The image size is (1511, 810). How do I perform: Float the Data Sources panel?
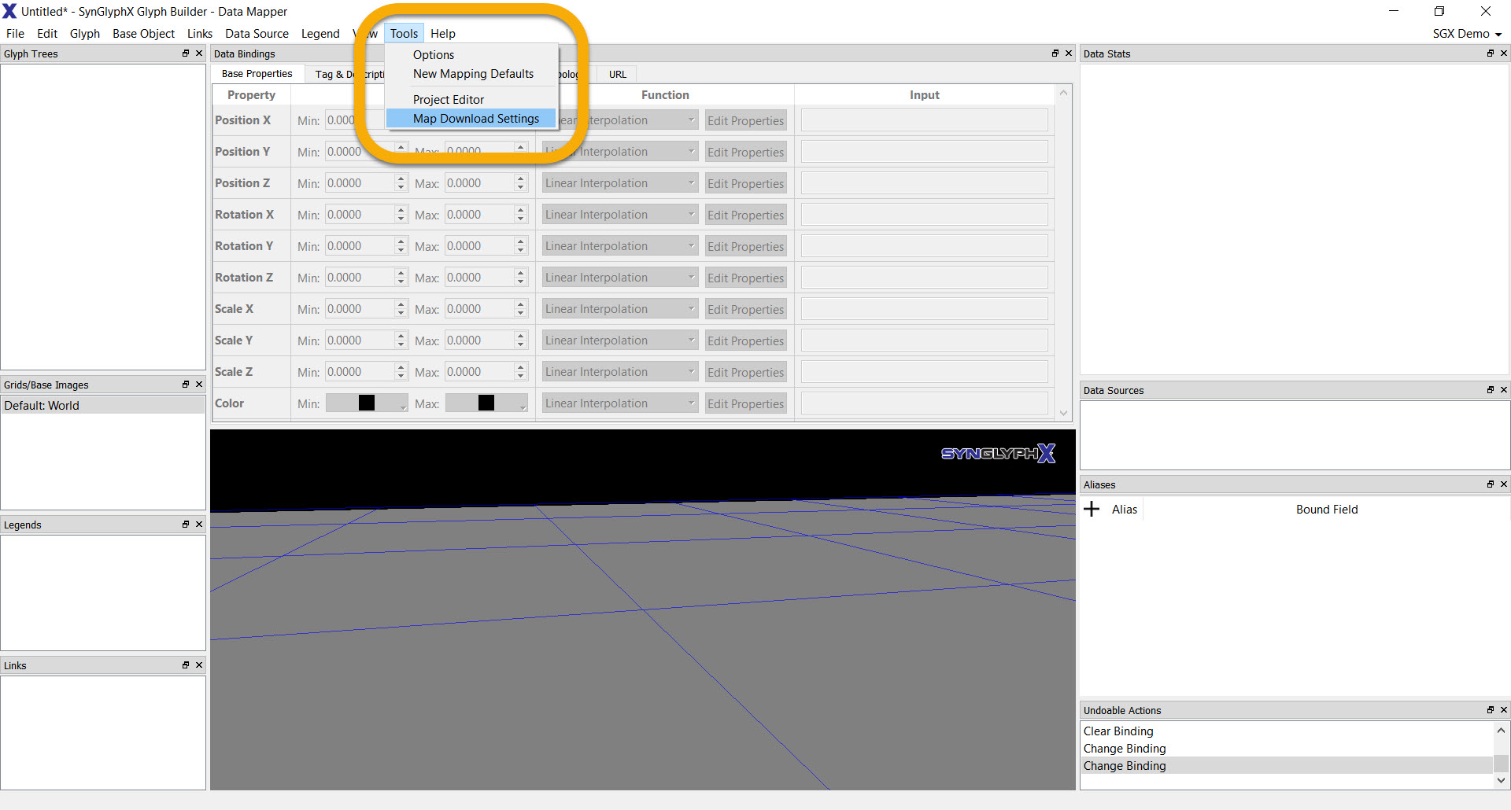[1491, 390]
